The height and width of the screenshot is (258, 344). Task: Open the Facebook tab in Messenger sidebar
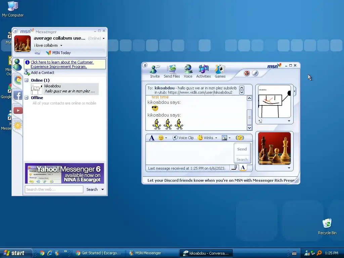[18, 95]
